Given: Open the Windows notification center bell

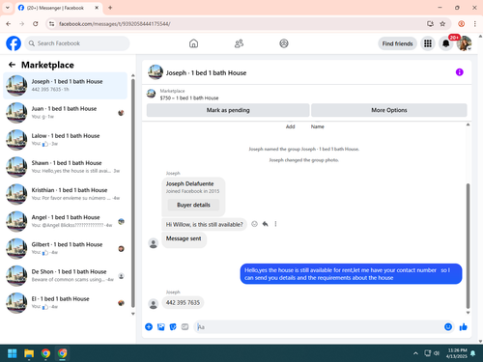Looking at the screenshot, I should coord(472,353).
